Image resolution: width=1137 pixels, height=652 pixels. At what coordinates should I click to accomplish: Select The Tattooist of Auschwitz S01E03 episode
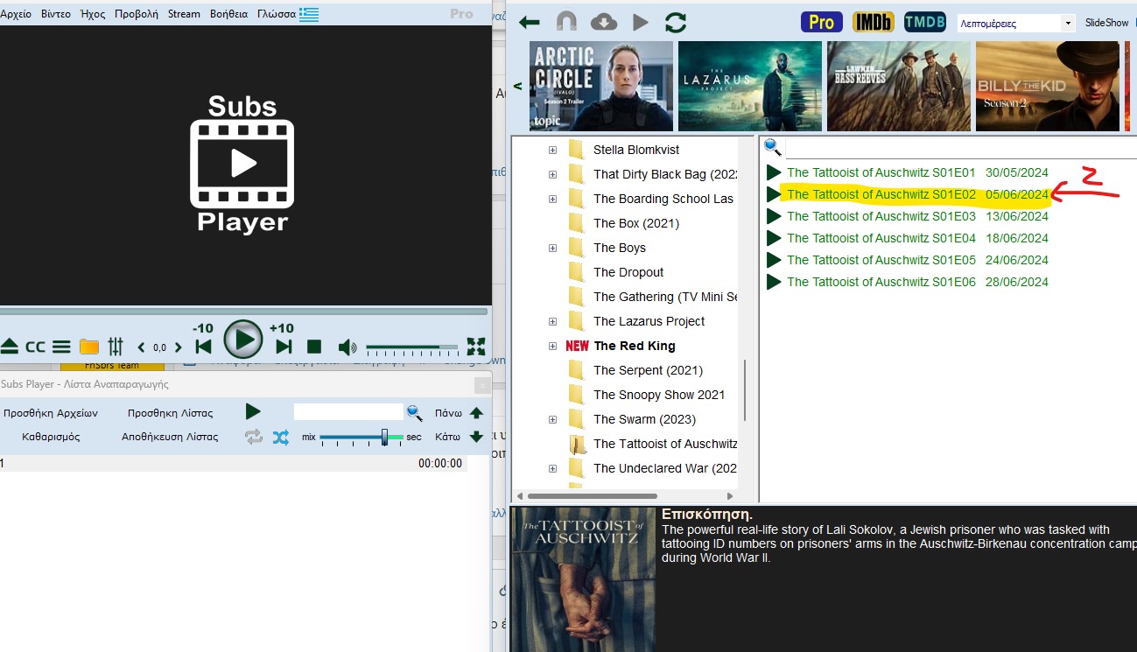(x=881, y=216)
